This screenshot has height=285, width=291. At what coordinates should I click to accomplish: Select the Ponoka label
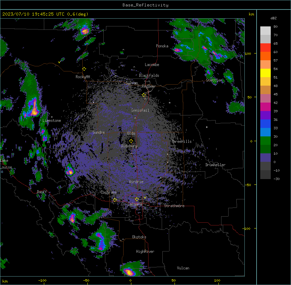point(162,46)
